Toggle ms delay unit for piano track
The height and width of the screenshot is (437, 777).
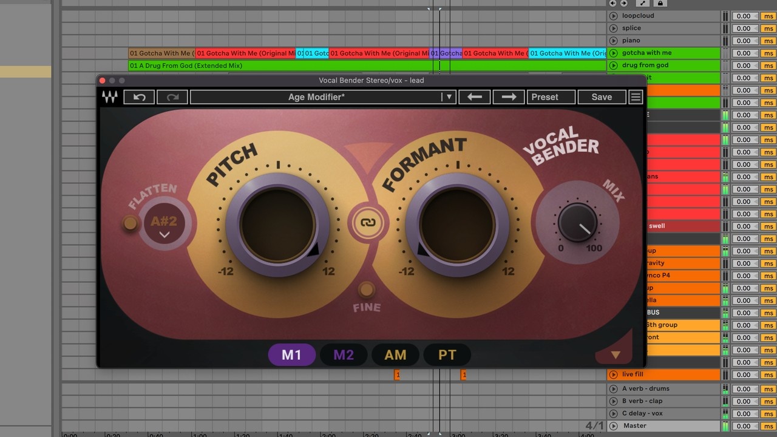pos(768,41)
